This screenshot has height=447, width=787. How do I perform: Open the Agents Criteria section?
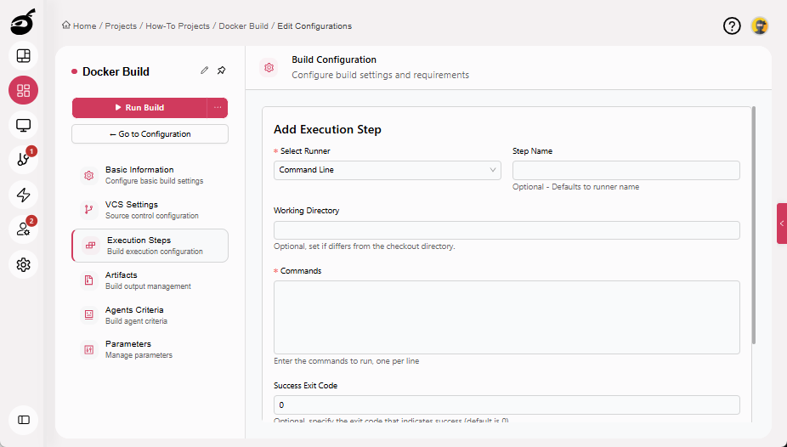tap(150, 314)
